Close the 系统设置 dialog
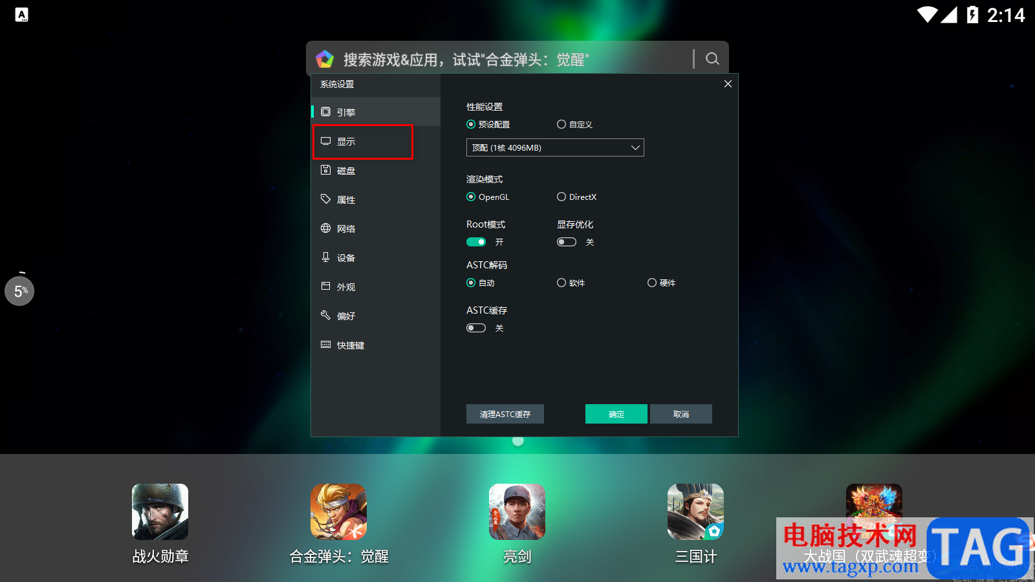The height and width of the screenshot is (582, 1035). (728, 84)
